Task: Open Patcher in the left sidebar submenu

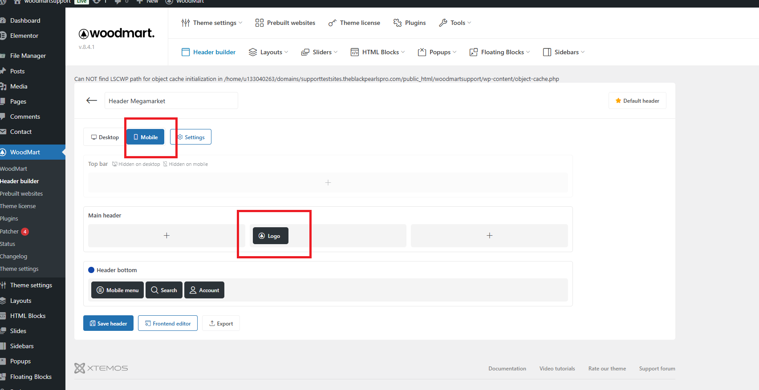Action: coord(9,231)
